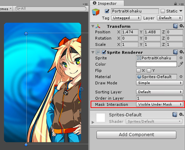This screenshot has height=150, width=185.
Task: Click the Add Component button
Action: [136, 135]
